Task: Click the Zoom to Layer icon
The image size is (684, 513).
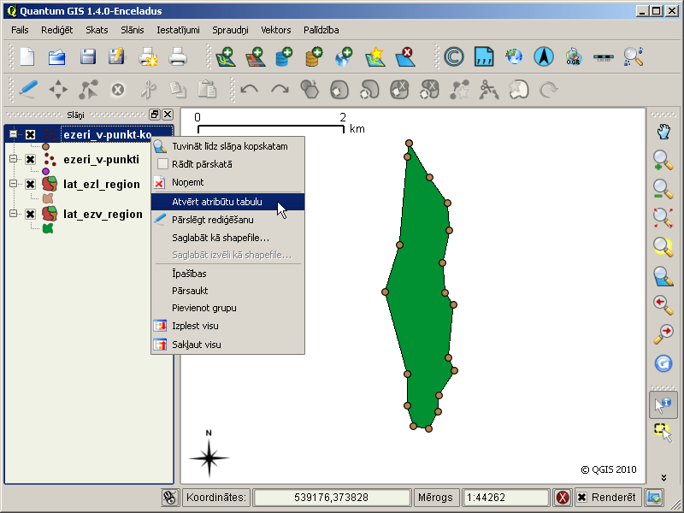Action: pos(663,276)
